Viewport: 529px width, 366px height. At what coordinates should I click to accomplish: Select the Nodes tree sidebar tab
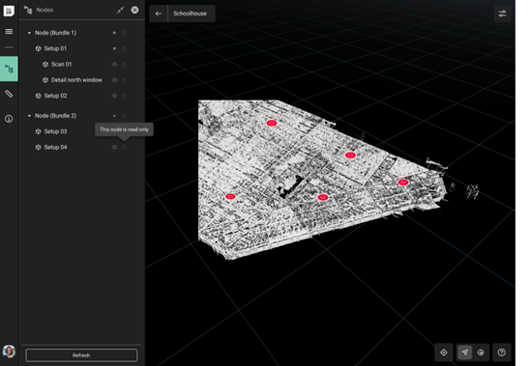(x=9, y=70)
